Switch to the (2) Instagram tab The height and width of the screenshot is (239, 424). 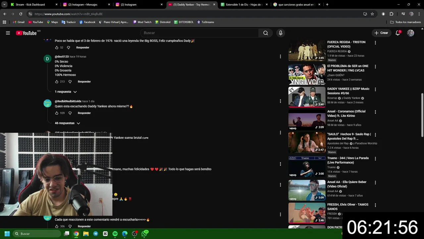[x=138, y=5]
